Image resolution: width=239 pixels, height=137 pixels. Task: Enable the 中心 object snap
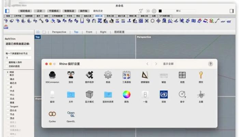tap(9, 95)
